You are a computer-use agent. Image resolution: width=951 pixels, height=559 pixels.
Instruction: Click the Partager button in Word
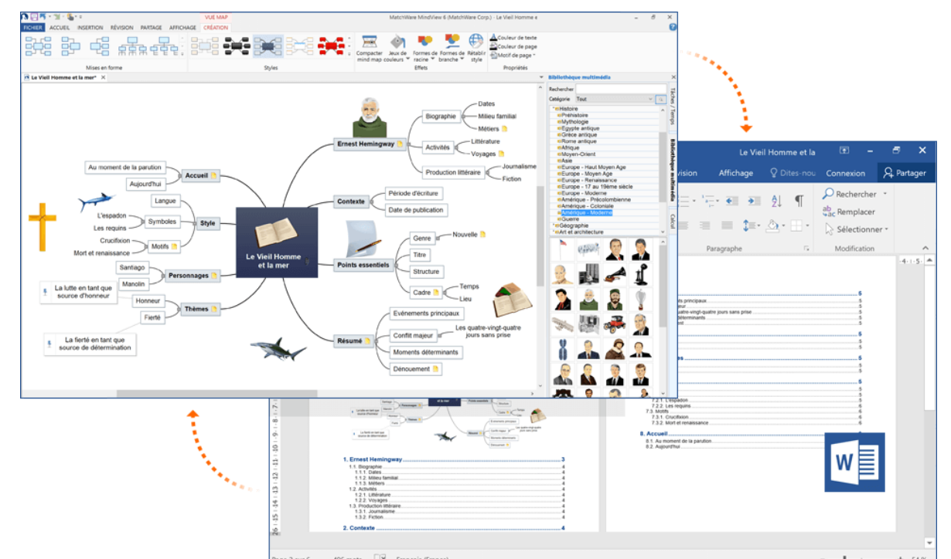(x=905, y=173)
